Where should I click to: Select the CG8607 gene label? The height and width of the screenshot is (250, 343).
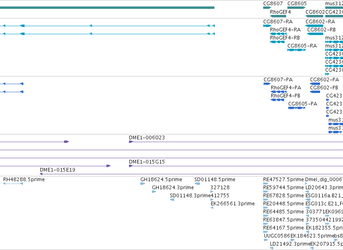pyautogui.click(x=273, y=4)
